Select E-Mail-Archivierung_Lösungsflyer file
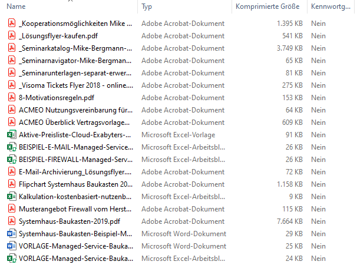 pos(75,171)
